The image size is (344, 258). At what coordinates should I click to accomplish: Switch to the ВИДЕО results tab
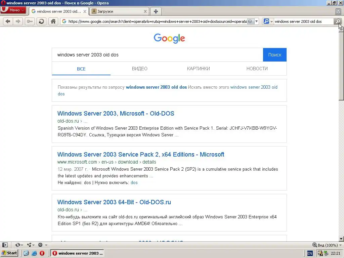(140, 69)
